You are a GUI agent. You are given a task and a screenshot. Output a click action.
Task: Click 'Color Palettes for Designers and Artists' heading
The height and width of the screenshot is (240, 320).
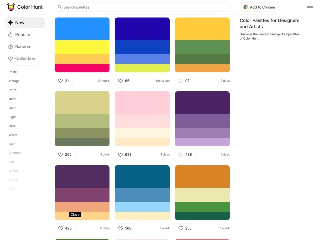(x=269, y=23)
